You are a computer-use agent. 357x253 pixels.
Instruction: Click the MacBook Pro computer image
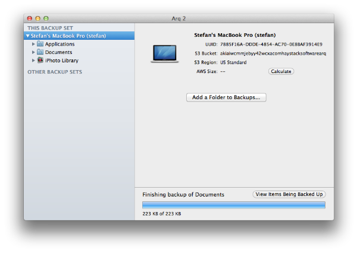point(165,53)
